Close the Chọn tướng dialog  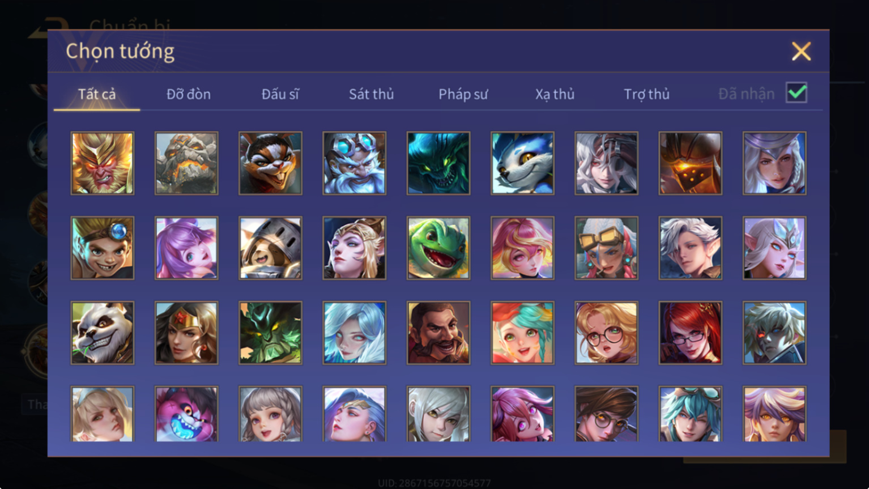801,52
